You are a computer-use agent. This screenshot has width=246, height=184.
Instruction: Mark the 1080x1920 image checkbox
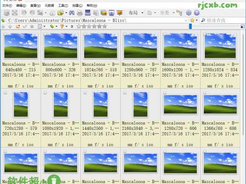(x=45, y=93)
